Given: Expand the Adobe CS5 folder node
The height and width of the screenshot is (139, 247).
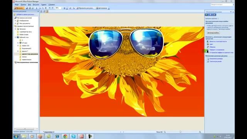Looking at the screenshot, I should [18, 46].
